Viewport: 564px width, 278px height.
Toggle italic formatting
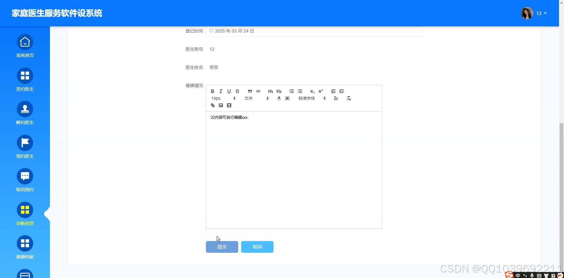221,91
